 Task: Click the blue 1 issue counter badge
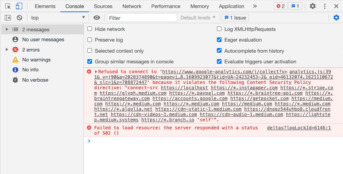295,6
